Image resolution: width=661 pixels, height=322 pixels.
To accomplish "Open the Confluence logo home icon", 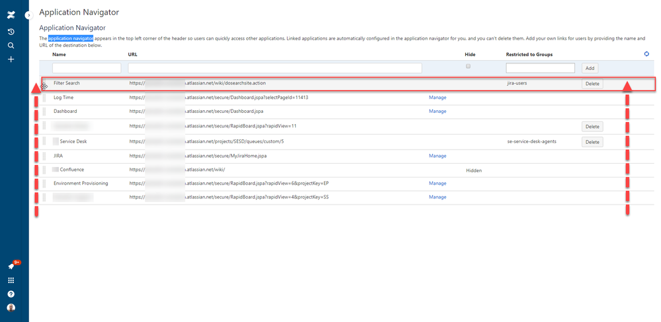I will (11, 16).
